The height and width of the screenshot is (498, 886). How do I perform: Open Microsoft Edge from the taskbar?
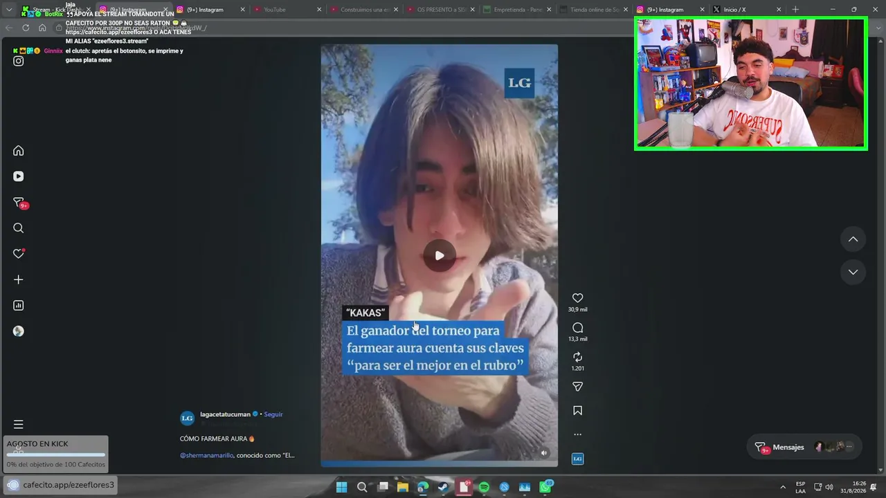point(423,487)
